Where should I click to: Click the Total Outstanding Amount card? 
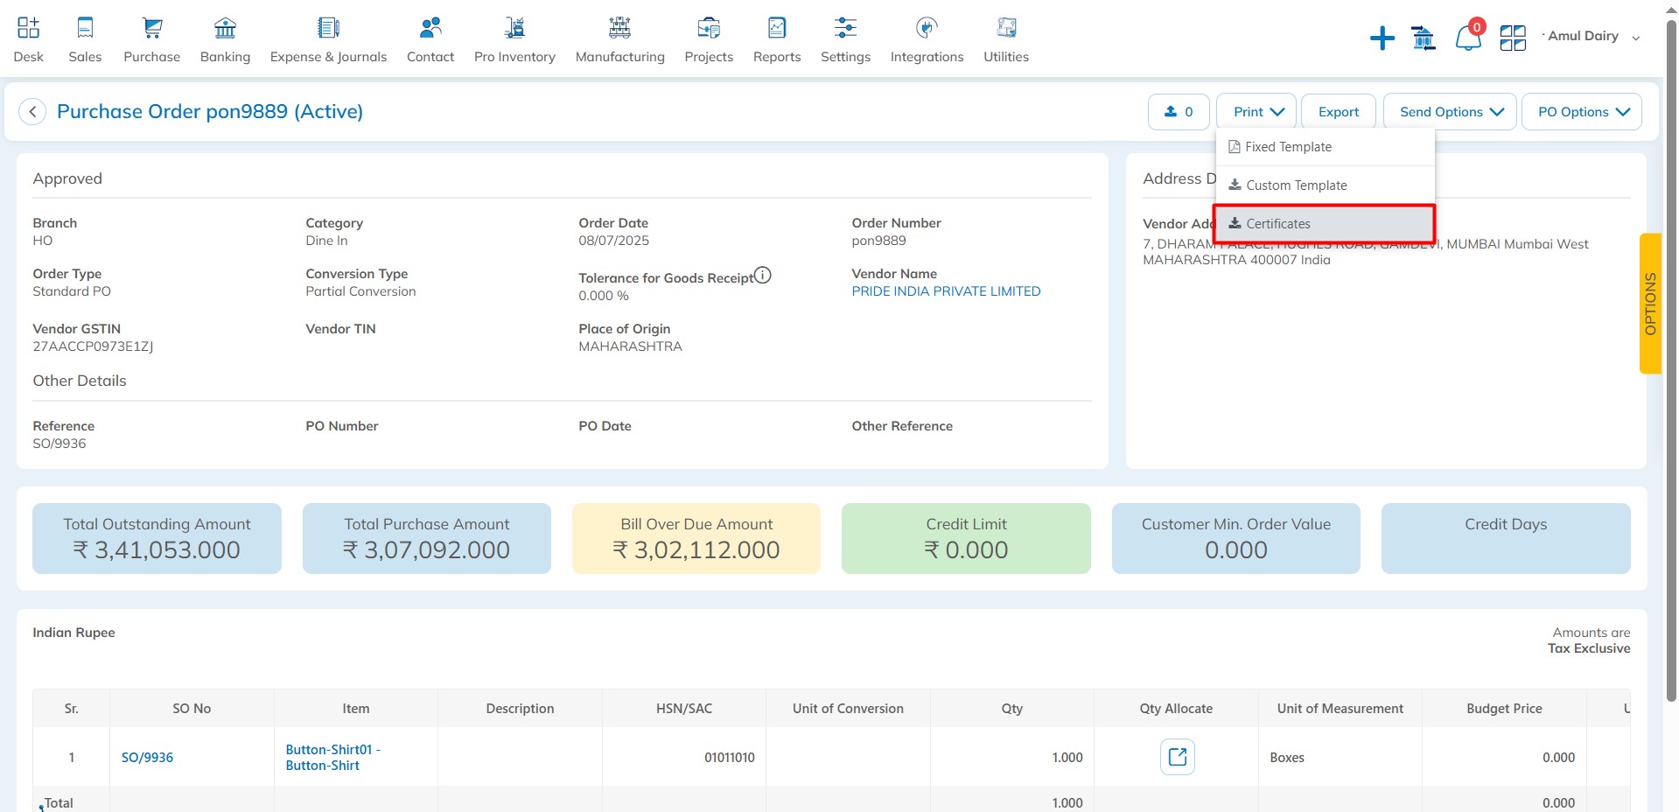(157, 538)
